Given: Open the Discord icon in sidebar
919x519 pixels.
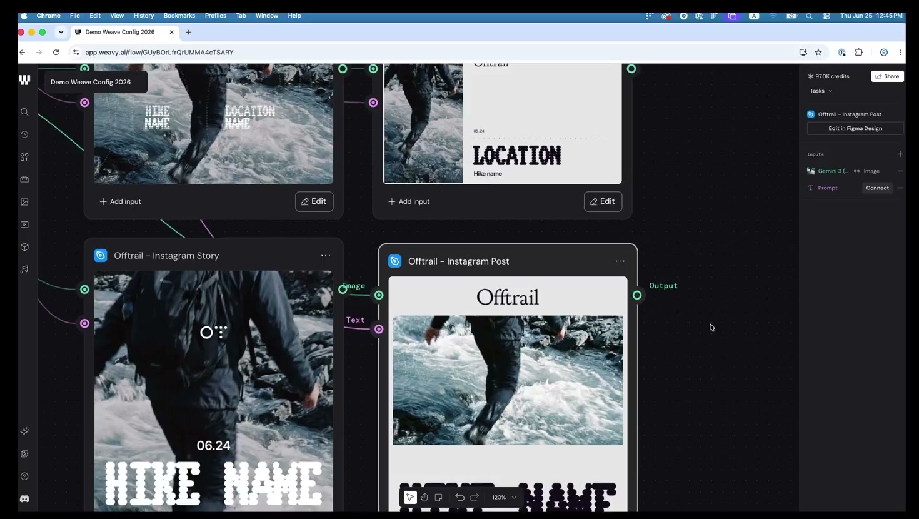Looking at the screenshot, I should click(24, 499).
